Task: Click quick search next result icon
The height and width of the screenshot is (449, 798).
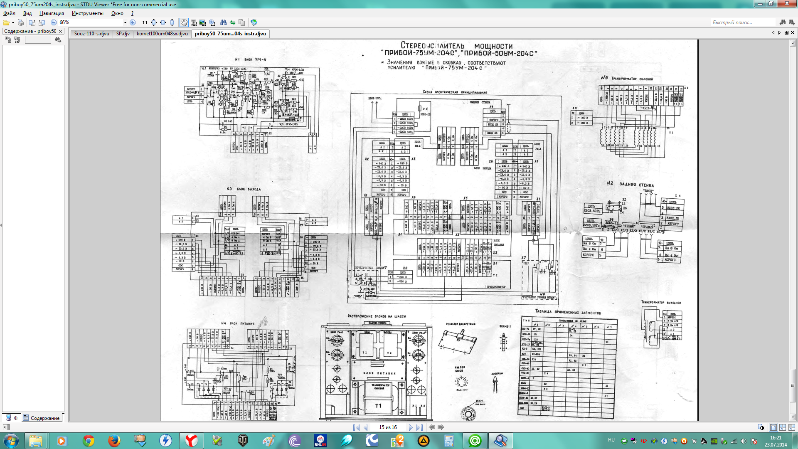Action: click(792, 22)
